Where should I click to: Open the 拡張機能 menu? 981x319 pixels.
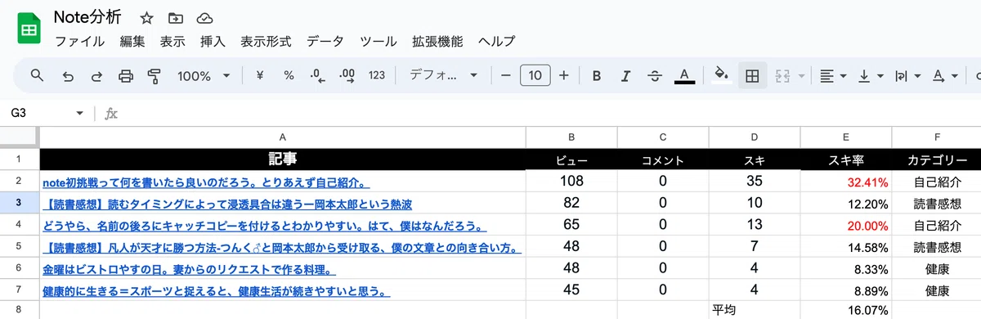pyautogui.click(x=437, y=42)
